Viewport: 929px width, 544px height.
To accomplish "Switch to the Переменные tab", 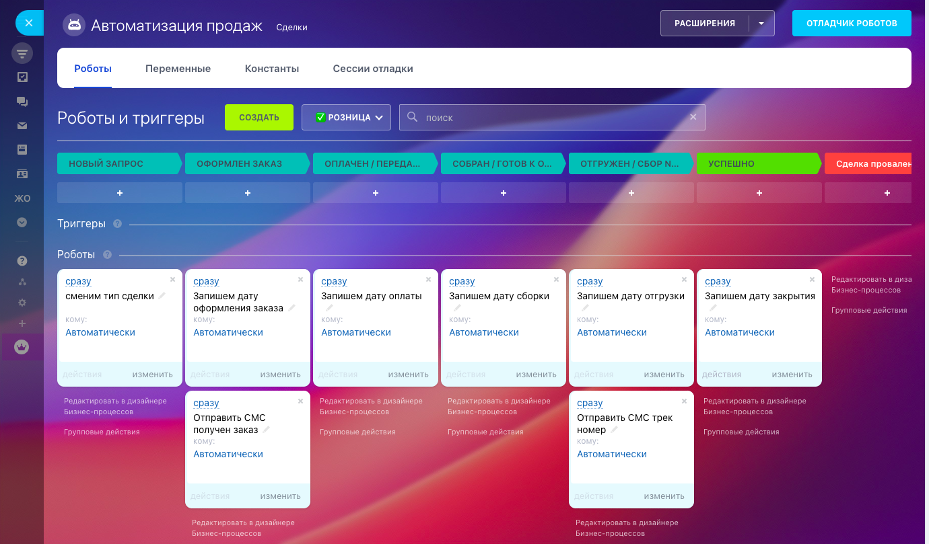I will (x=178, y=69).
